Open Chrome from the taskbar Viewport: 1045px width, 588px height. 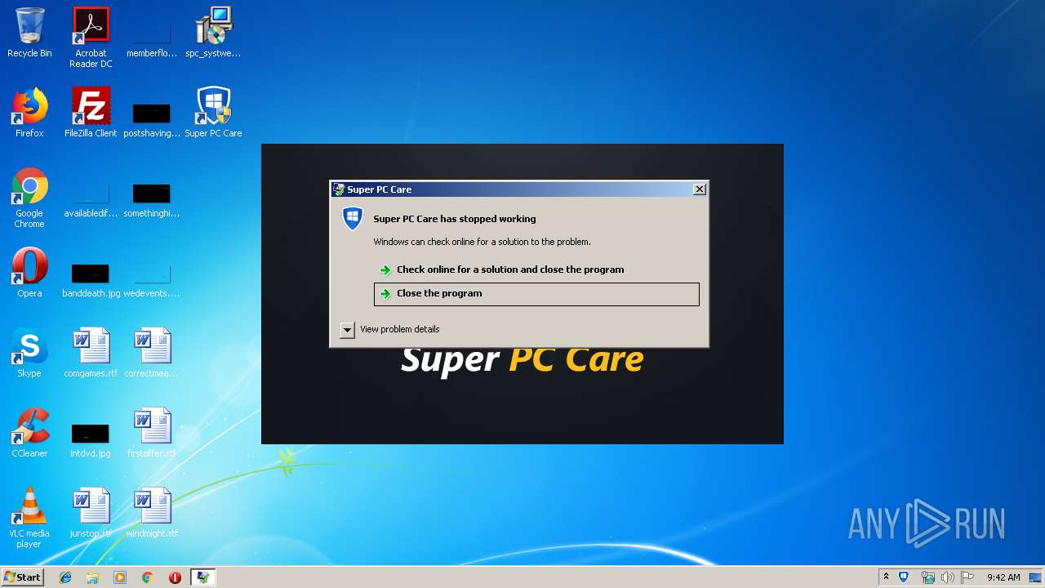coord(148,577)
